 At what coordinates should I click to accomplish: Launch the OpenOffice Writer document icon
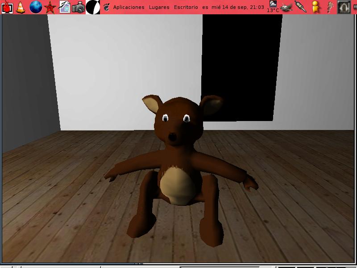pos(64,7)
